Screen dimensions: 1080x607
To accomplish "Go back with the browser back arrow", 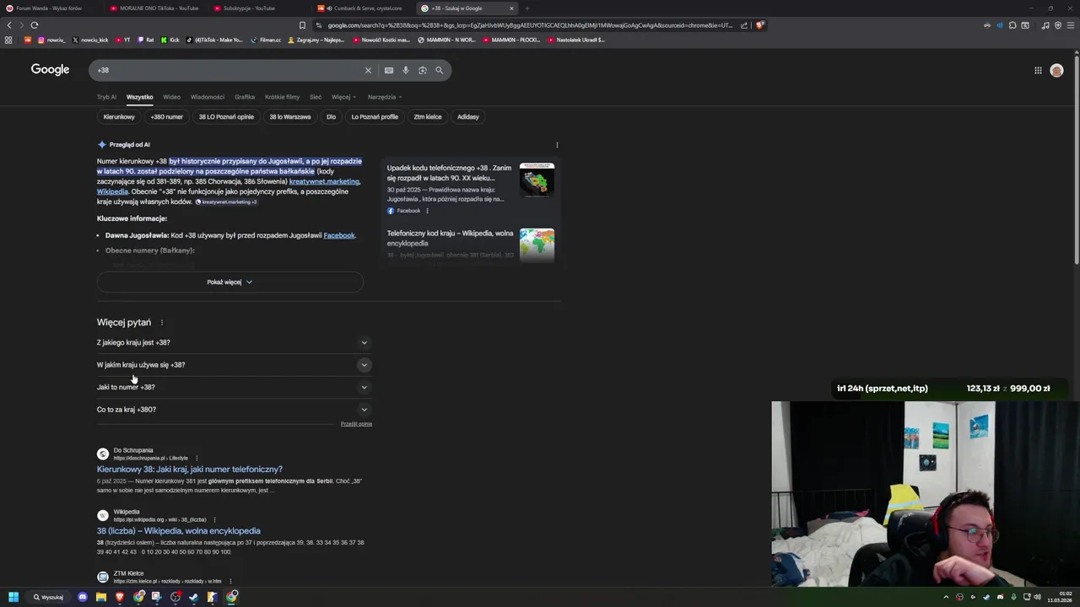I will click(x=8, y=25).
